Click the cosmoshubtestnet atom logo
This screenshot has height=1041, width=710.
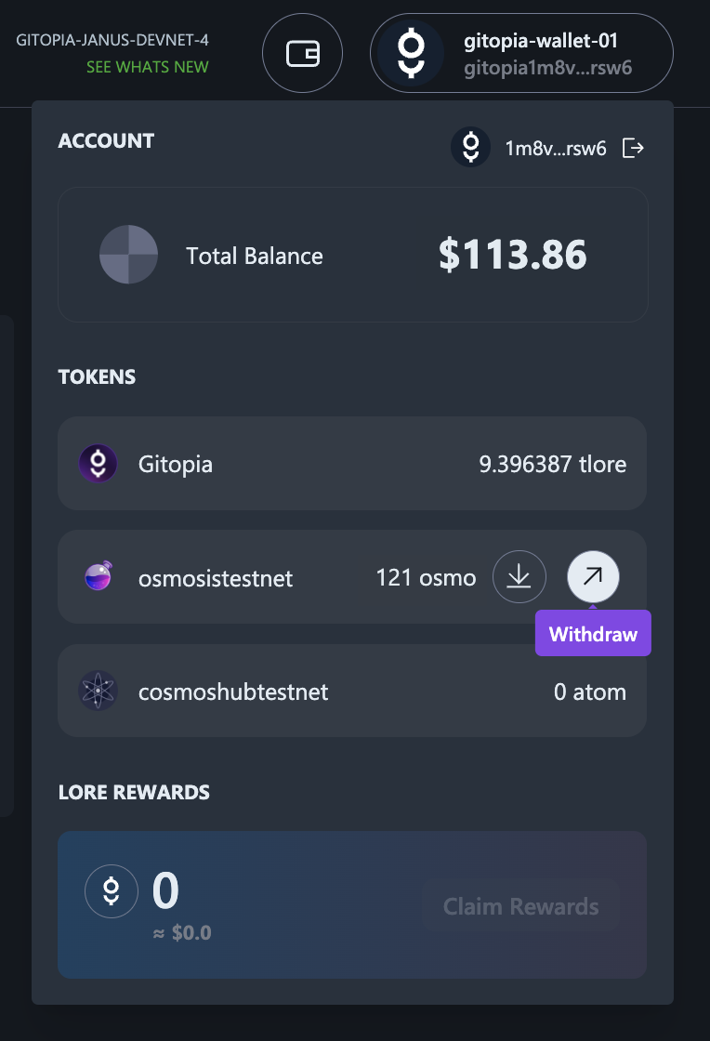pyautogui.click(x=98, y=692)
